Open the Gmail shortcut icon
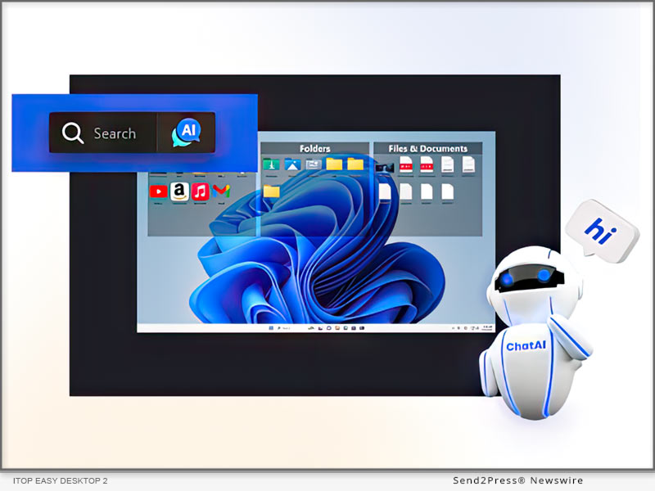The image size is (655, 491). point(220,191)
